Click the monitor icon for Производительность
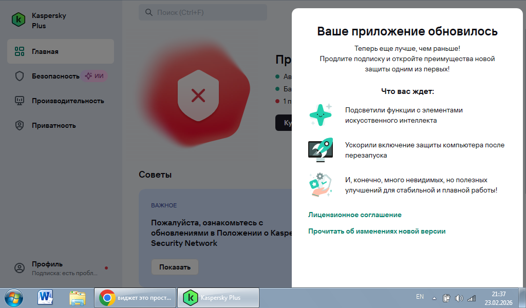The width and height of the screenshot is (526, 308). point(20,101)
